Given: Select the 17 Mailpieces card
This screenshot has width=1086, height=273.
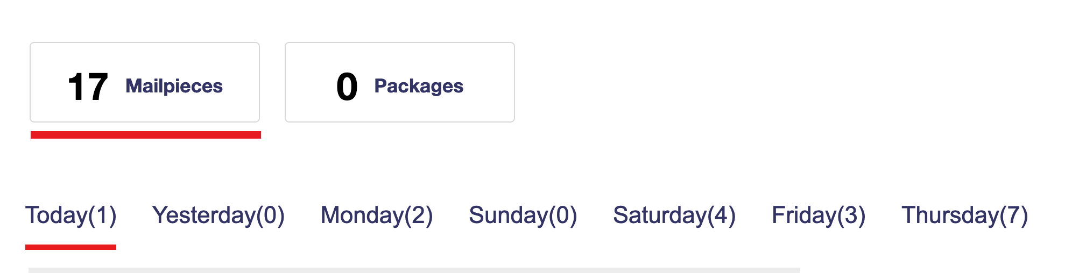Looking at the screenshot, I should click(144, 82).
